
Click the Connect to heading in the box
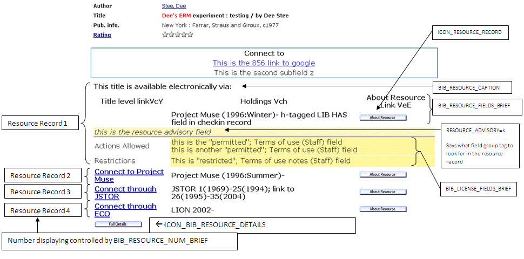(264, 53)
